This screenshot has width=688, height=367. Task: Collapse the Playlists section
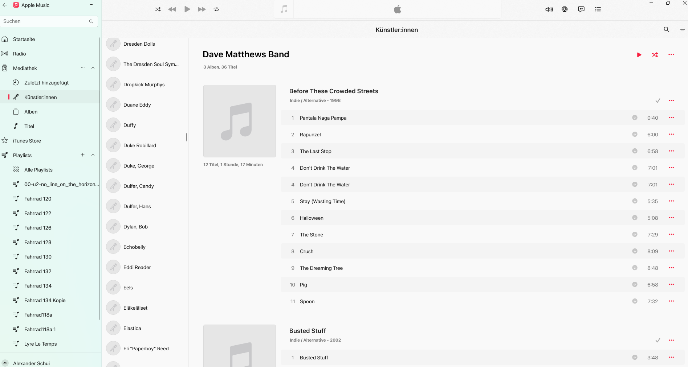(93, 155)
